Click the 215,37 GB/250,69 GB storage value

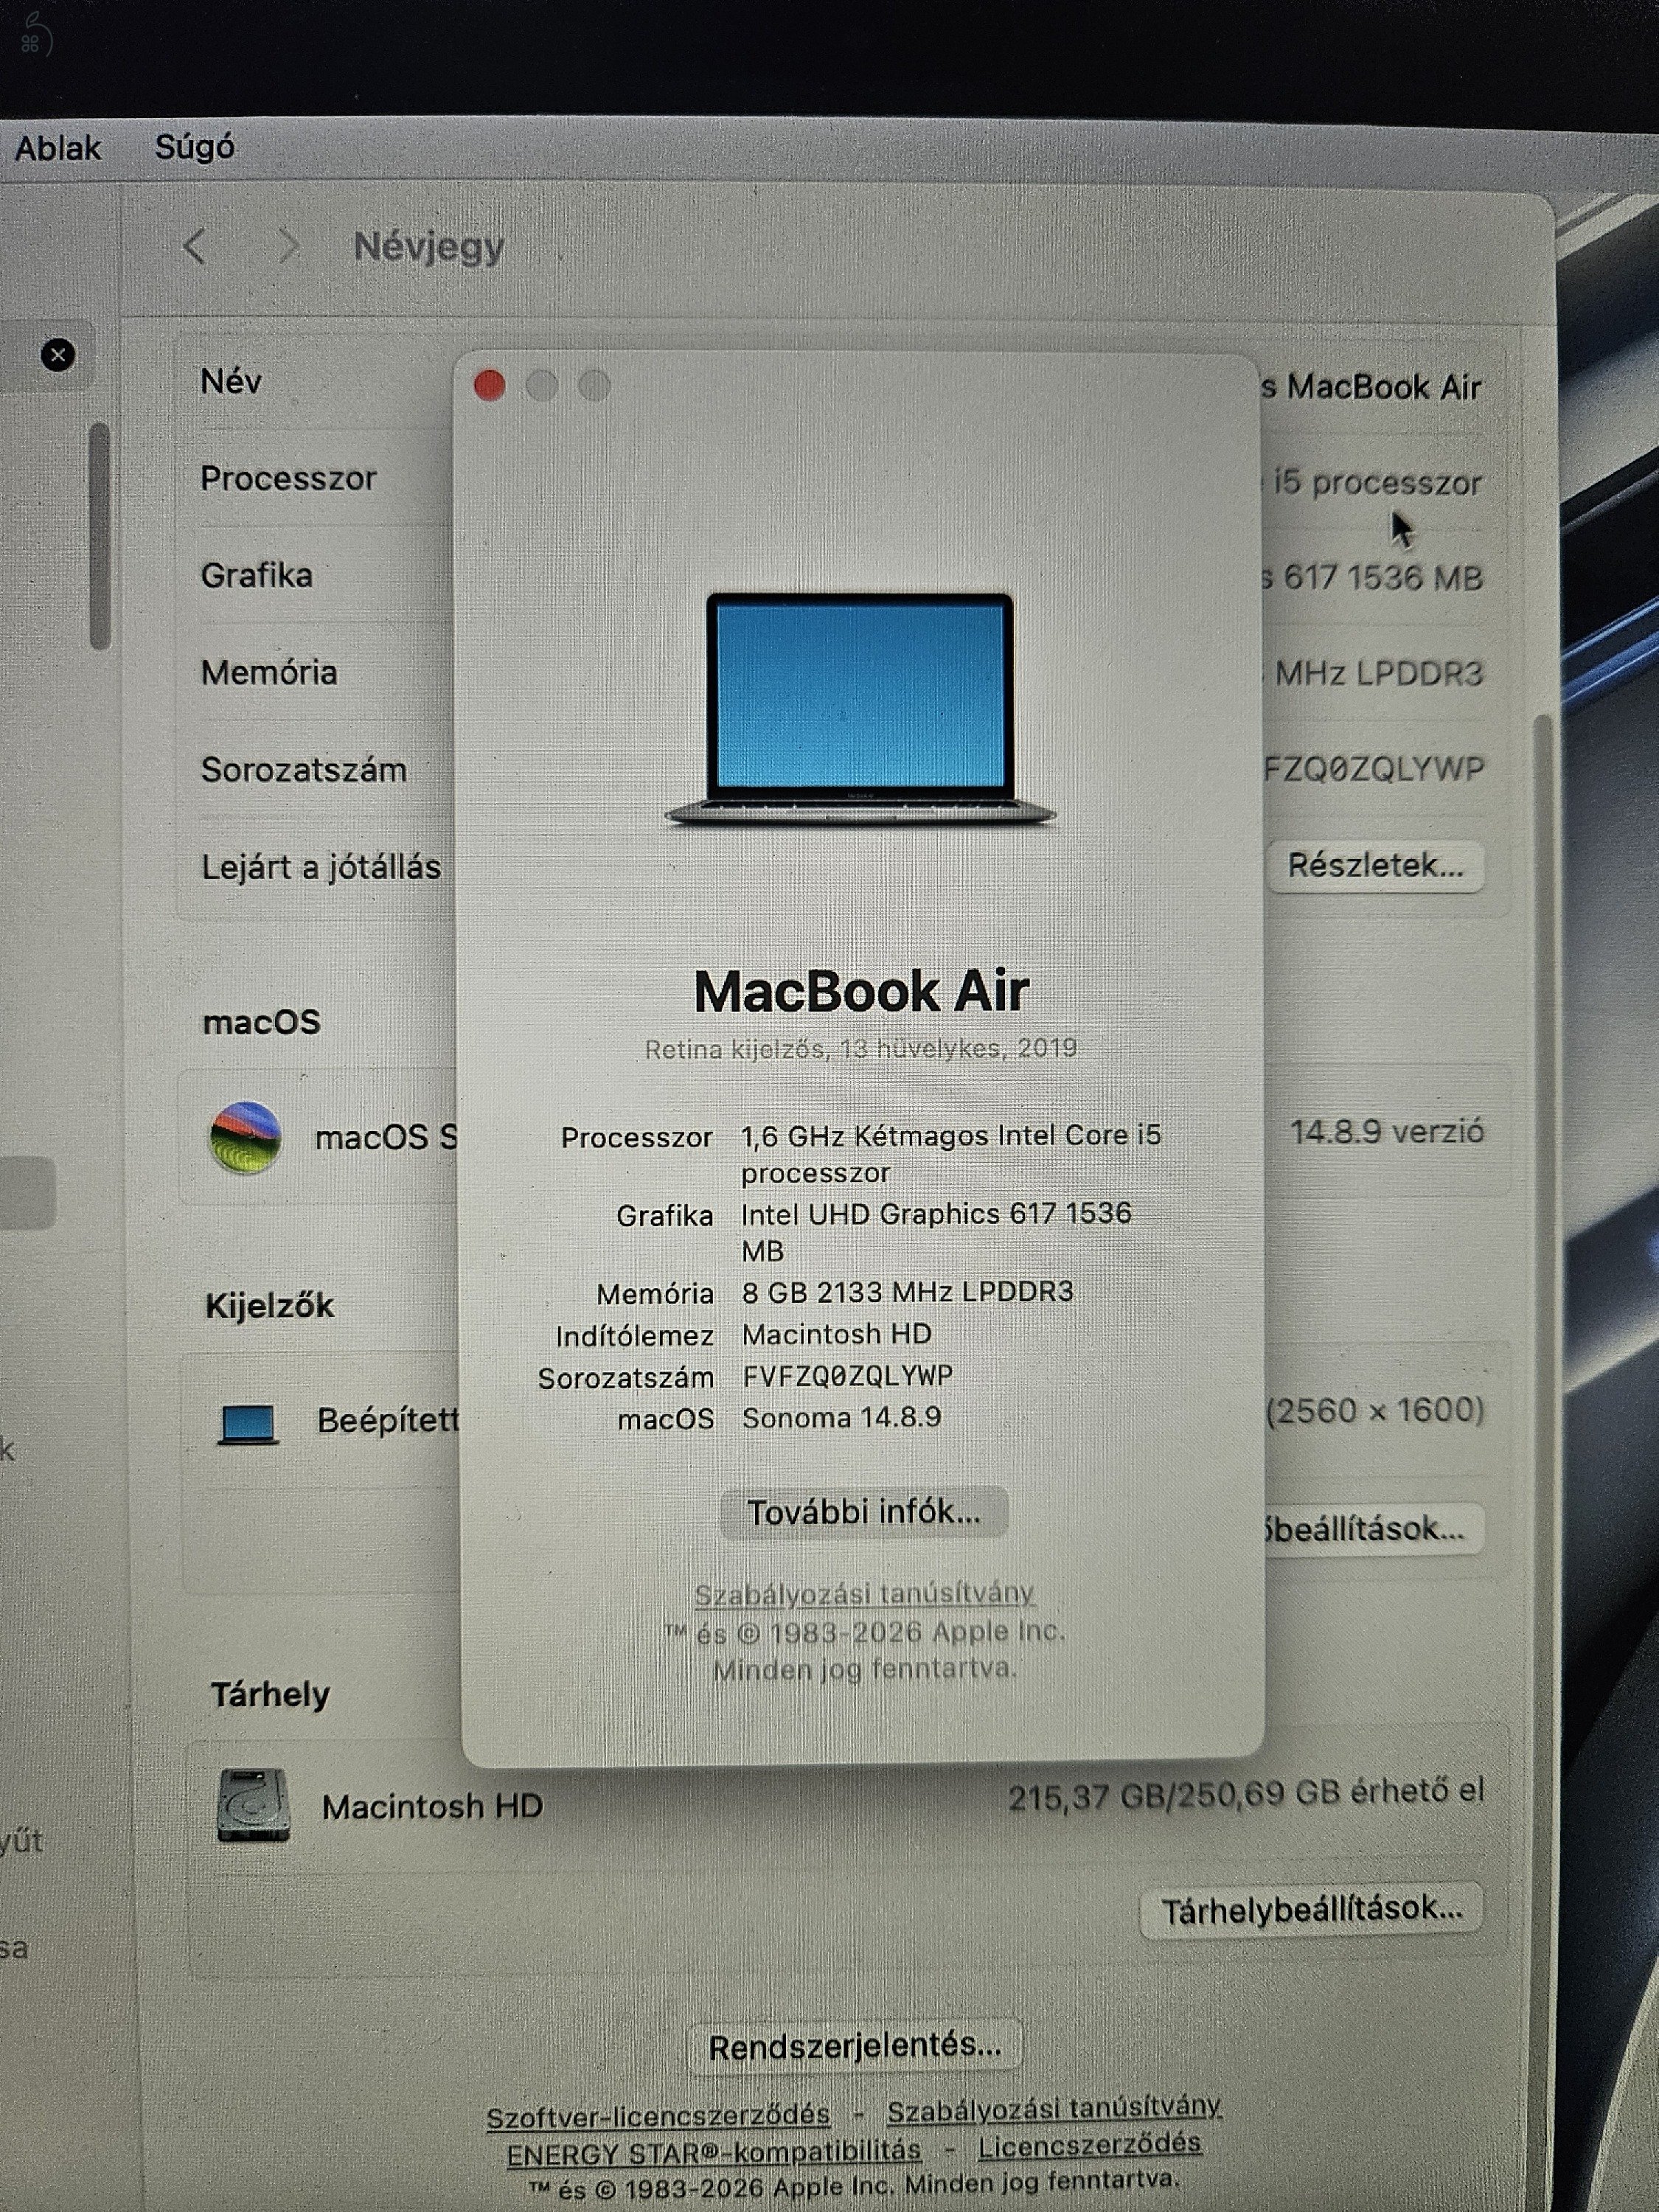(x=1246, y=1794)
